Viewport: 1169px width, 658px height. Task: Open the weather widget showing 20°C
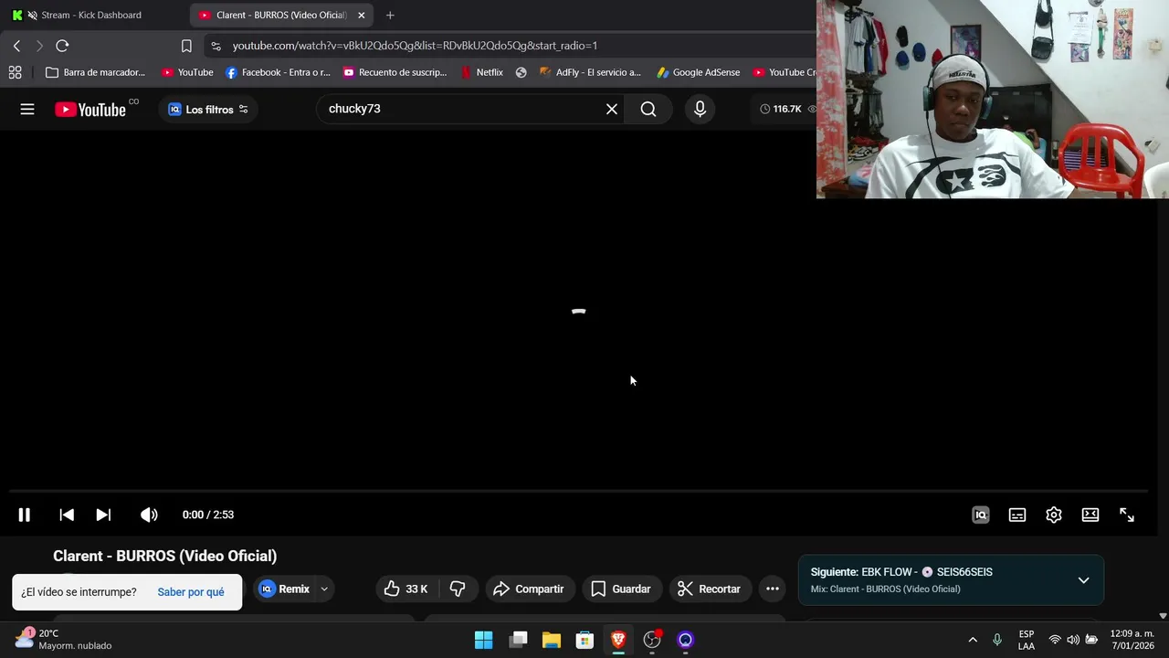(64, 640)
